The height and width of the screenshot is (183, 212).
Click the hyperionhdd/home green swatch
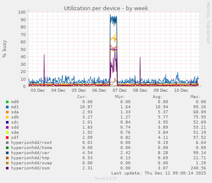pyautogui.click(x=7, y=148)
